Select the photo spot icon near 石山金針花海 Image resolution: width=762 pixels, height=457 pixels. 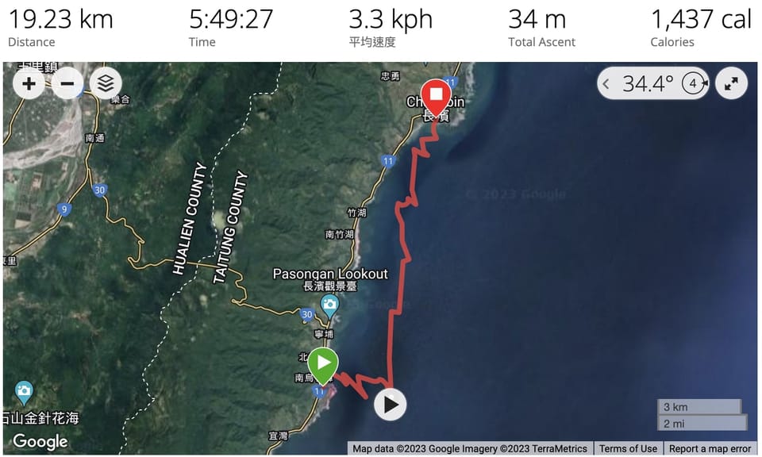point(24,393)
